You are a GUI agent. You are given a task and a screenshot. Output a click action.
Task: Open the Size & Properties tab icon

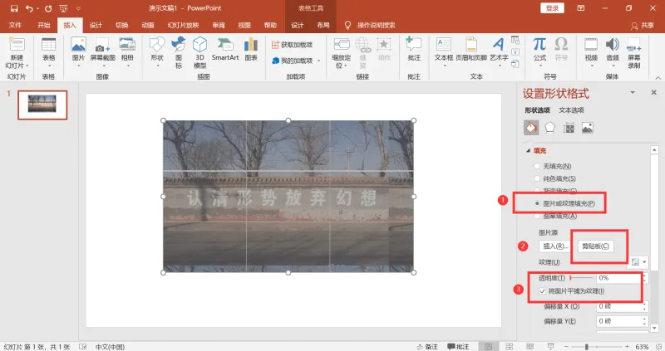(x=569, y=128)
